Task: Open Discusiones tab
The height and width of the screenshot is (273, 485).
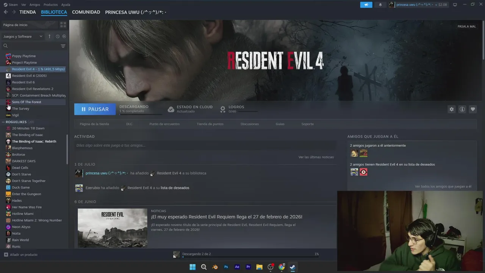Action: tap(250, 124)
